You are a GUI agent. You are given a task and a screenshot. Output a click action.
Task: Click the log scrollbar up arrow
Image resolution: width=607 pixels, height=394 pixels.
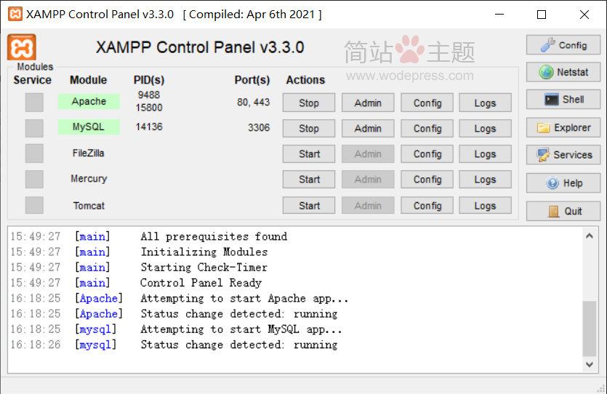click(x=590, y=236)
